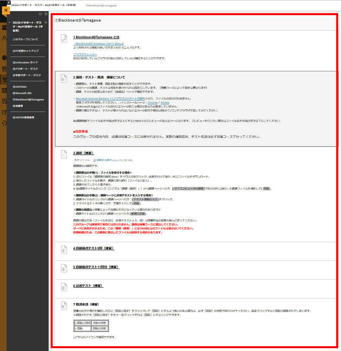
Task: Click the link icon of item 1 Blackboard@Tamagawa とは
Action: coord(64,39)
